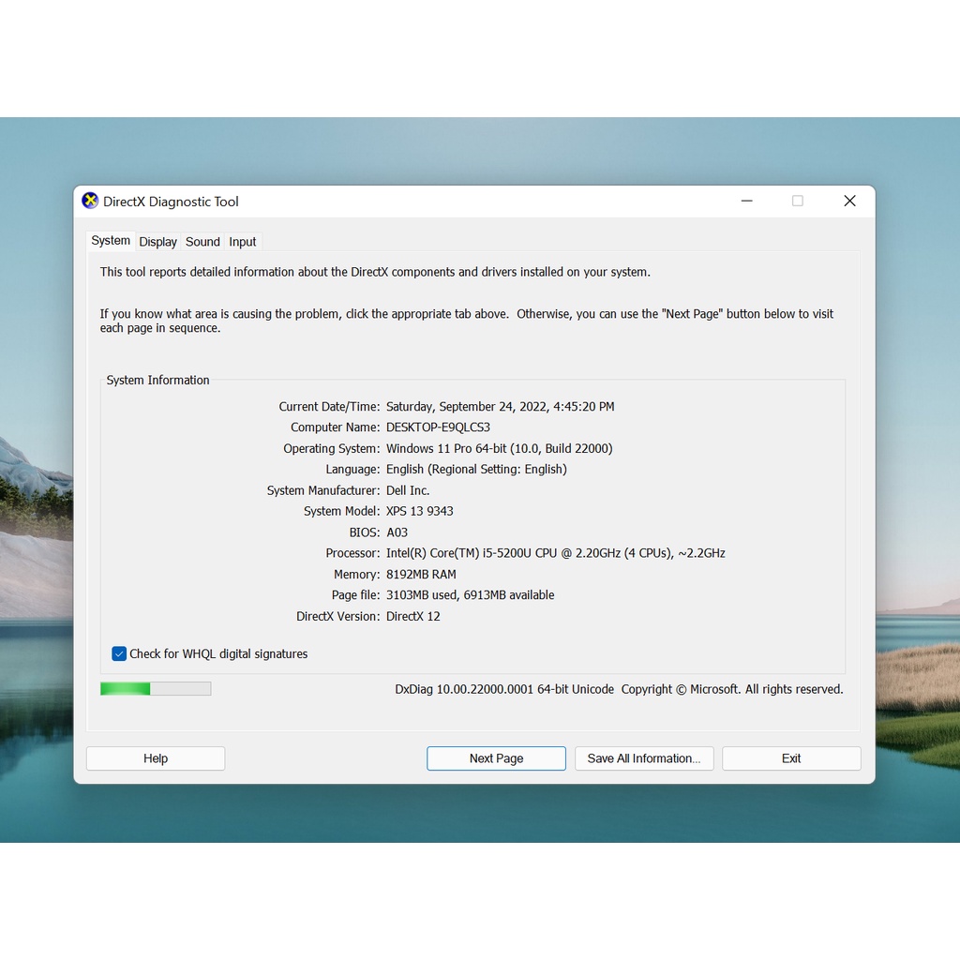Click the Operating System: field label
The image size is (960, 960).
tap(332, 449)
